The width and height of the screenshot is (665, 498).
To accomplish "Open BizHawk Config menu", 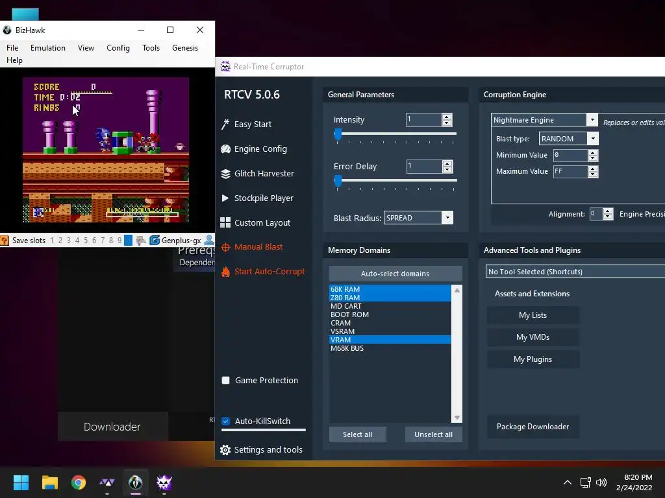I will point(118,48).
